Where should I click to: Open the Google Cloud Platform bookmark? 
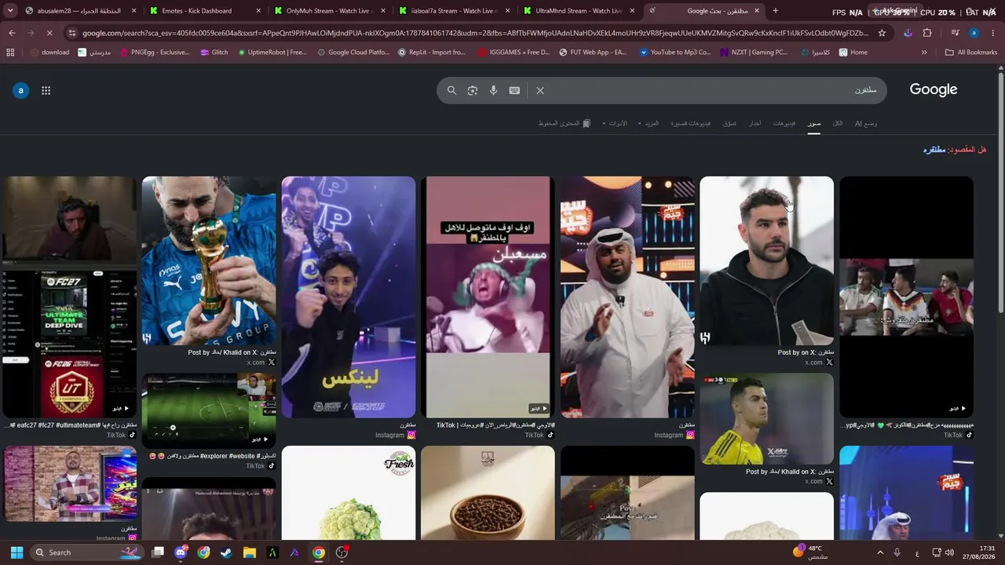(353, 53)
